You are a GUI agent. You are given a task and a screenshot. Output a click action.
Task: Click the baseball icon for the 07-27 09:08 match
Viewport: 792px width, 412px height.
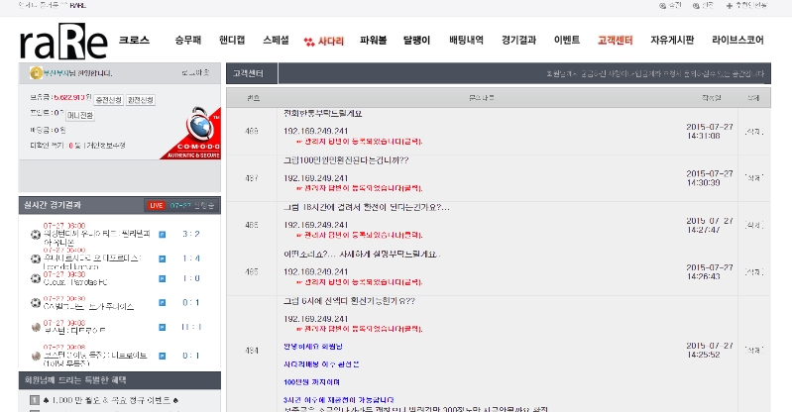click(36, 356)
